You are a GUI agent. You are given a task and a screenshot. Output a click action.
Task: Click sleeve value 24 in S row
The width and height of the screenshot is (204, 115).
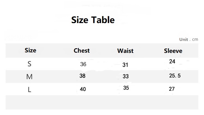coord(172,61)
